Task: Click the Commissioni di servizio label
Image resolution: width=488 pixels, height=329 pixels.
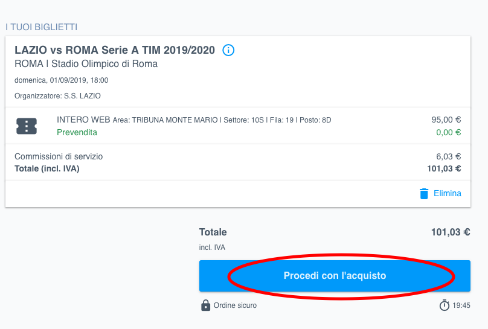Action: coord(59,156)
